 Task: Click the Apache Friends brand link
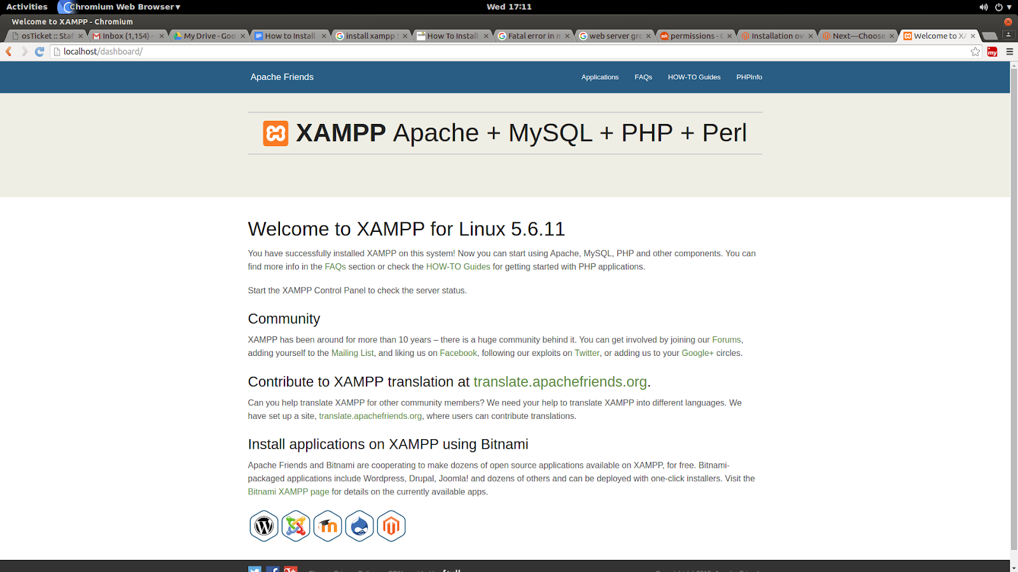pyautogui.click(x=282, y=77)
